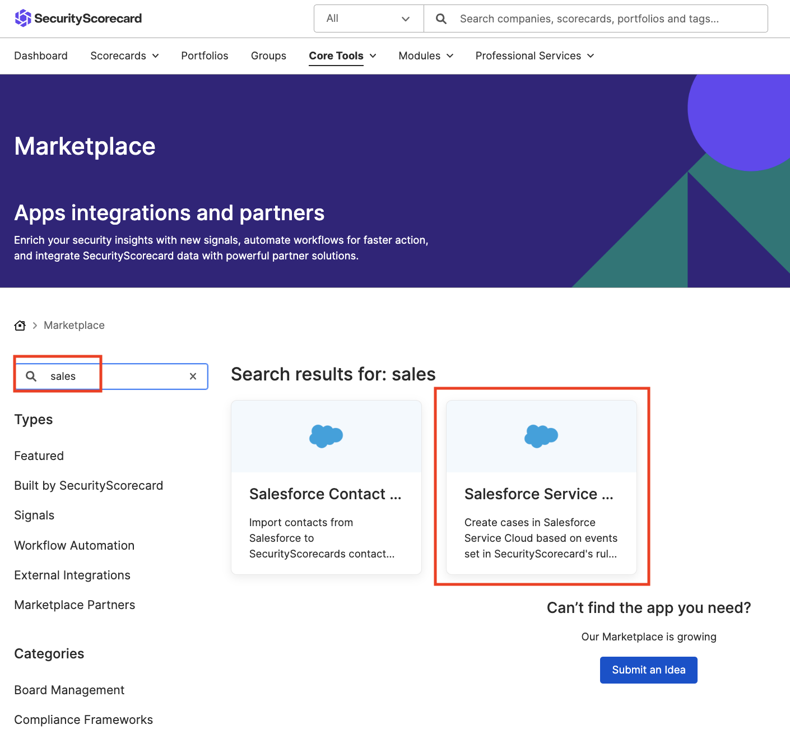Image resolution: width=790 pixels, height=734 pixels.
Task: Click the SecurityScorecard logo
Action: [x=78, y=18]
